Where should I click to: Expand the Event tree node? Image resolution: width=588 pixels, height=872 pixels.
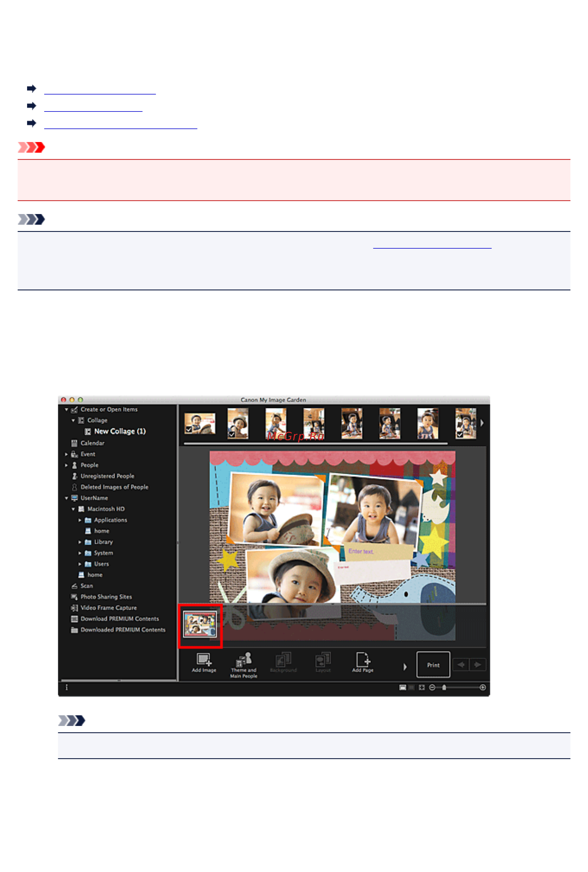[66, 454]
